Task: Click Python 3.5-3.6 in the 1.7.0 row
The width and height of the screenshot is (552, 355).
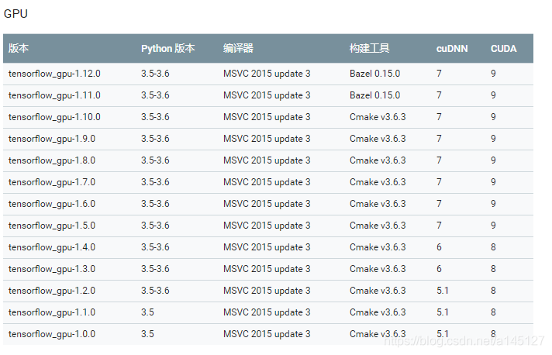Action: [x=155, y=182]
